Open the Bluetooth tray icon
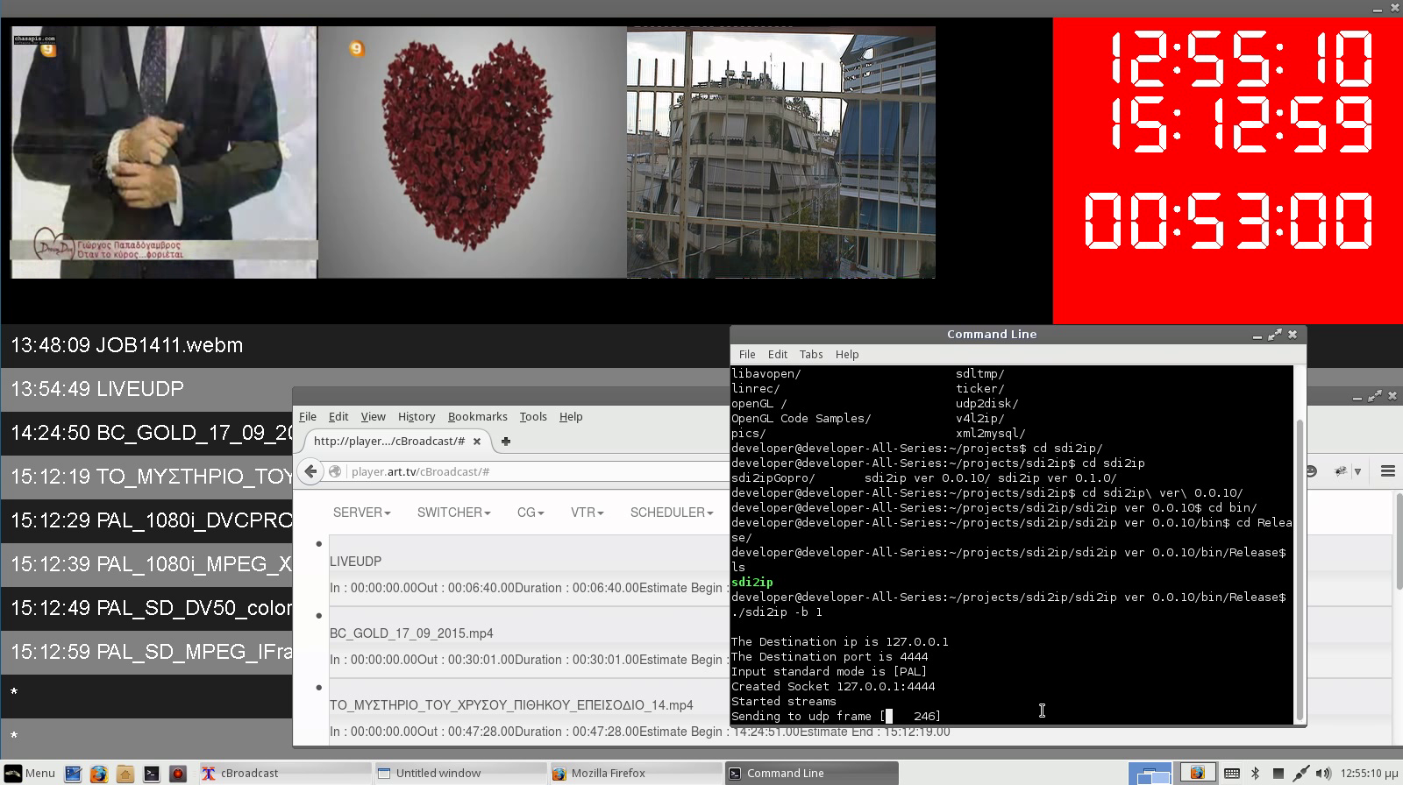Screen dimensions: 1403x785 [1255, 774]
